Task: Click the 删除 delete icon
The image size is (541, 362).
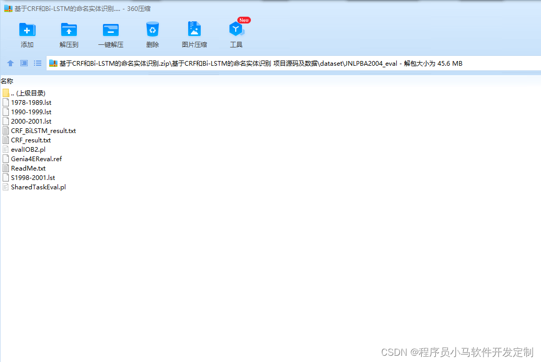Action: (152, 33)
